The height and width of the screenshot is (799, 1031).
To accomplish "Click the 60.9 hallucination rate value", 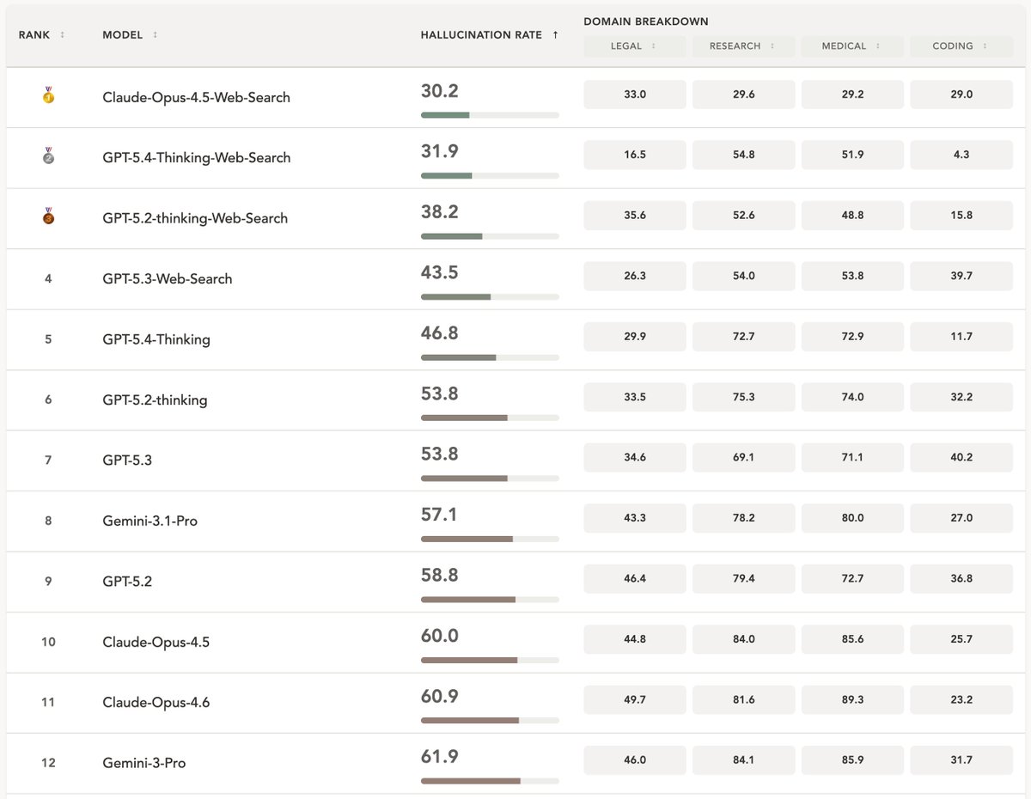I will click(x=440, y=696).
